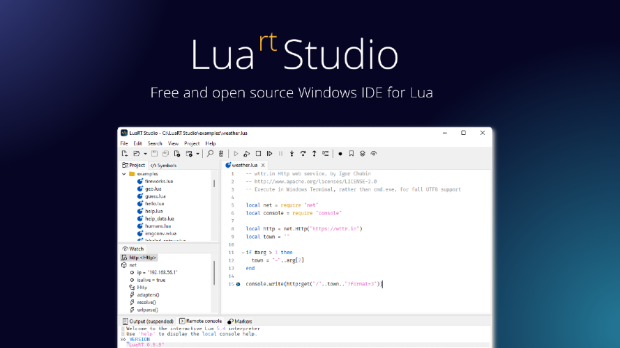Click the breakpoint marker on line 15
This screenshot has width=620, height=348.
(238, 284)
